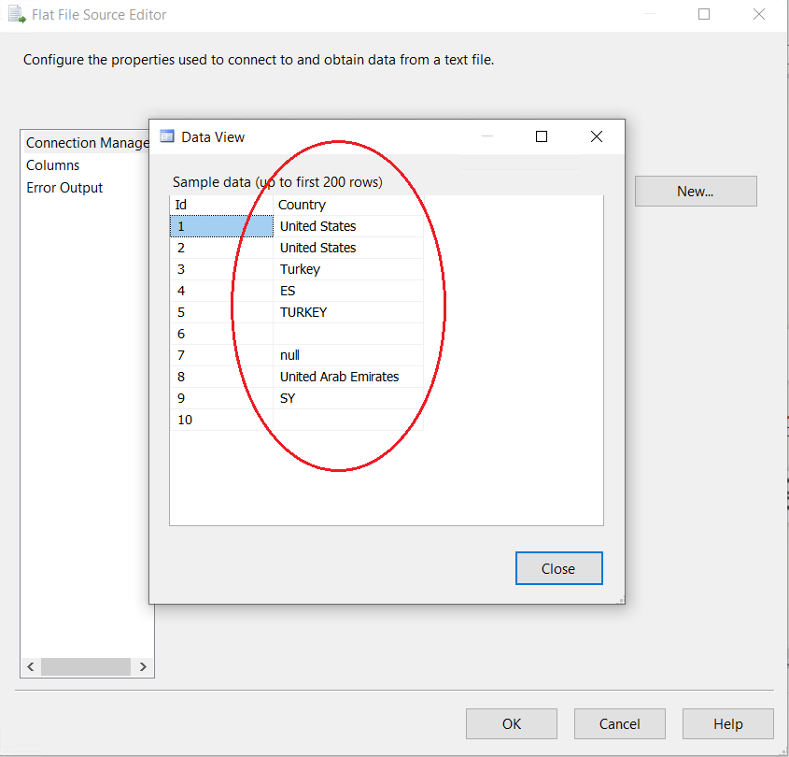Switch to the Columns page
Screen dimensions: 789x757
click(x=52, y=165)
